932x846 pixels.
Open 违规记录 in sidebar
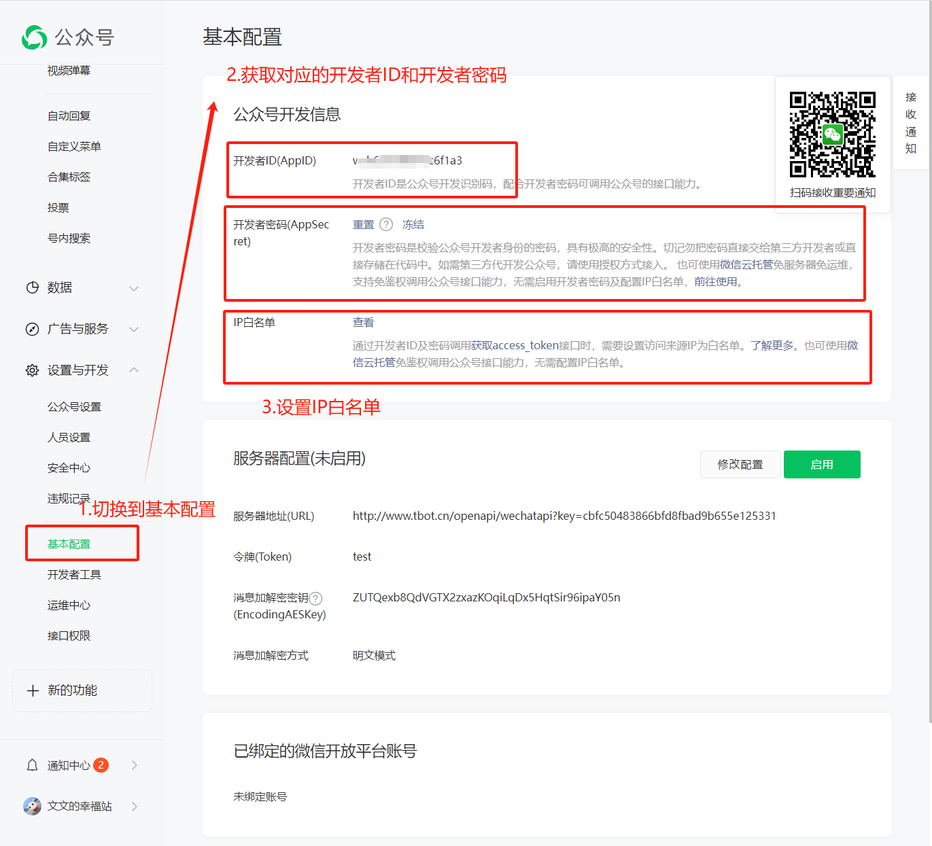coord(69,499)
